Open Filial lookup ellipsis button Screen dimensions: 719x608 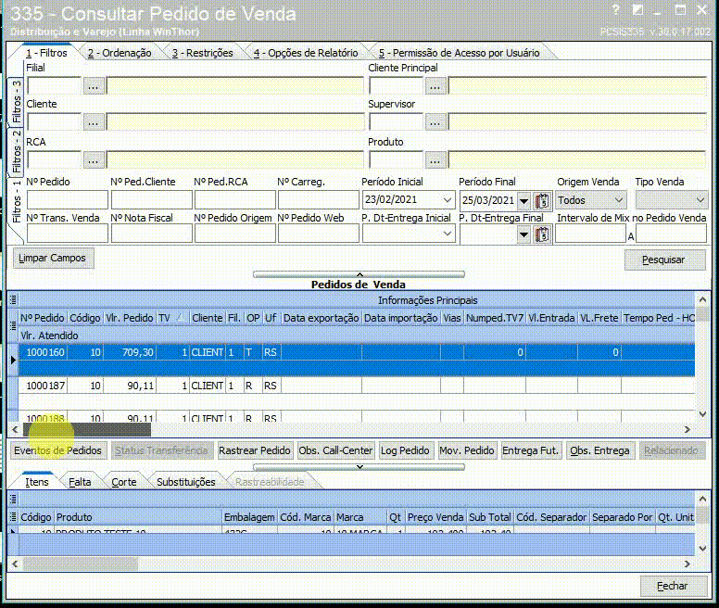(93, 86)
